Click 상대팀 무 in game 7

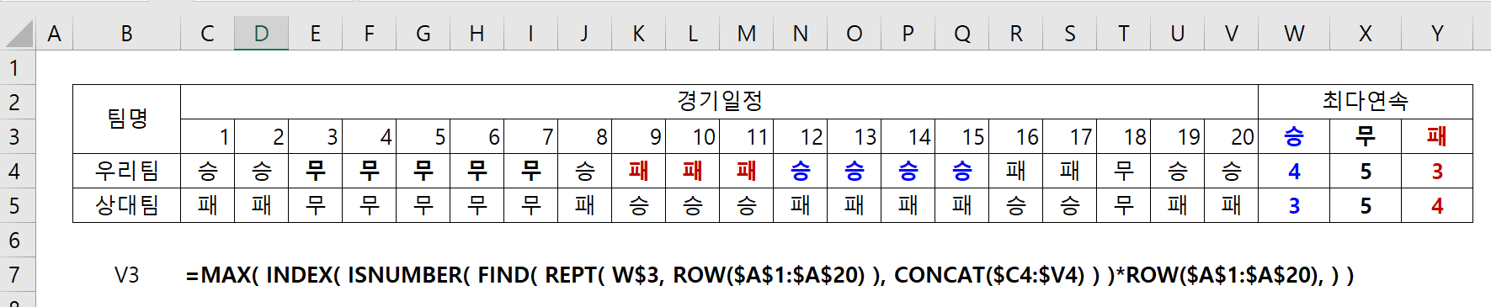pos(530,205)
